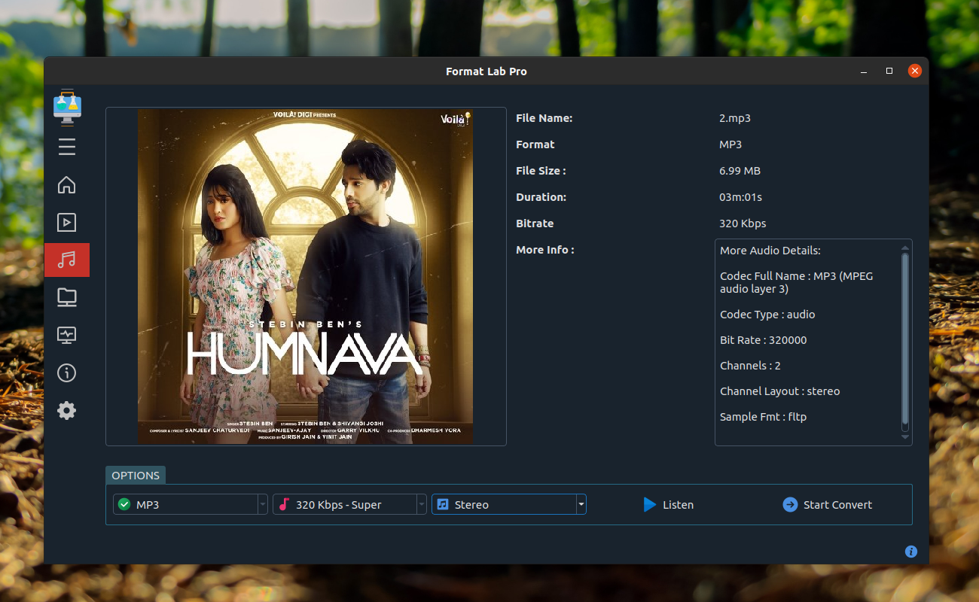The height and width of the screenshot is (602, 979).
Task: Open the About info icon in sidebar
Action: (x=66, y=372)
